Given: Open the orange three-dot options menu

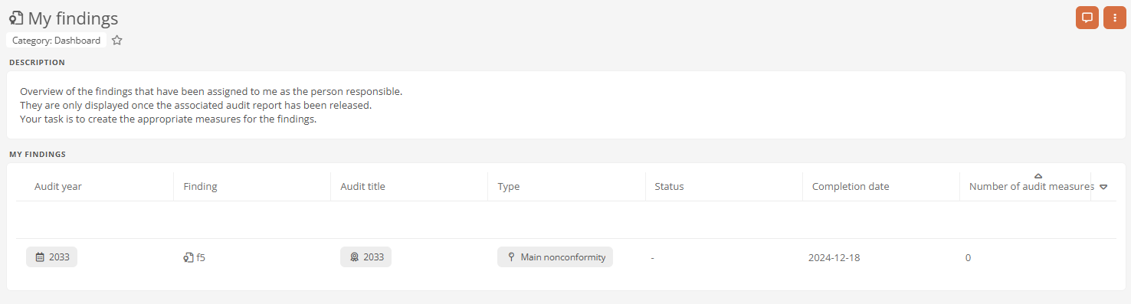Looking at the screenshot, I should (x=1115, y=18).
